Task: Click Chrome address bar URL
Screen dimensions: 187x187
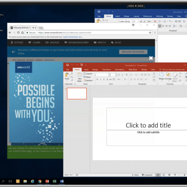Action: [65, 33]
